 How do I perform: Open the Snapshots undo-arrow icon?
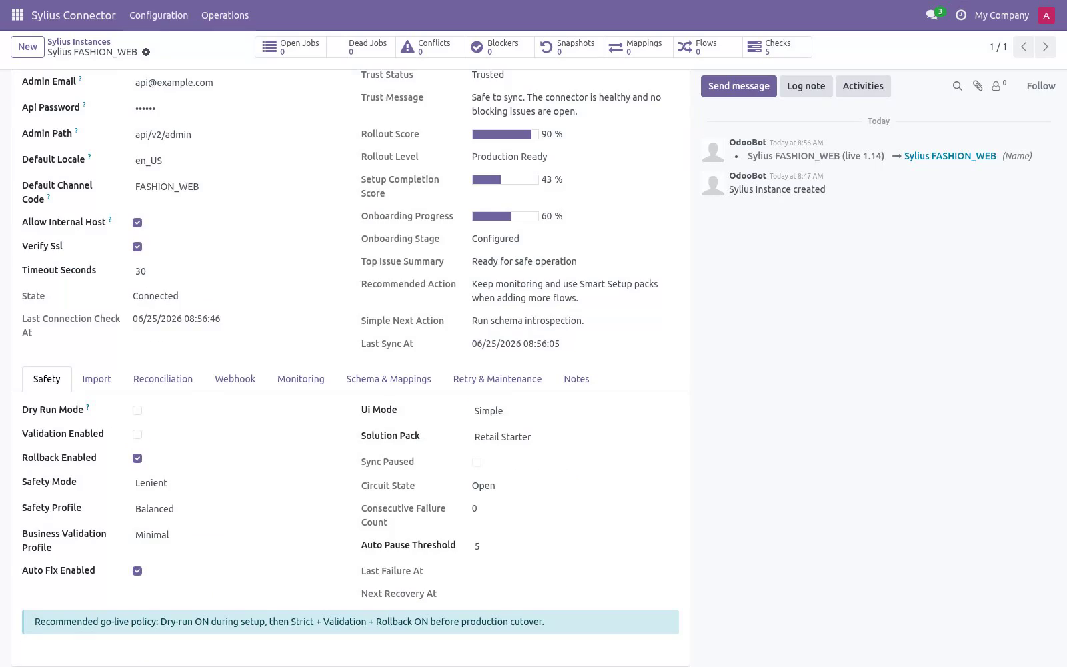point(546,47)
